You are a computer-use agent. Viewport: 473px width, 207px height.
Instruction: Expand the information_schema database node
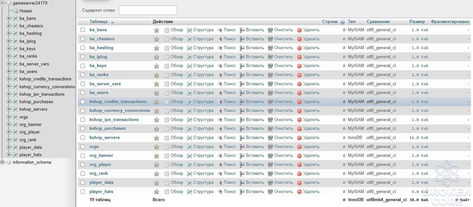point(3,162)
